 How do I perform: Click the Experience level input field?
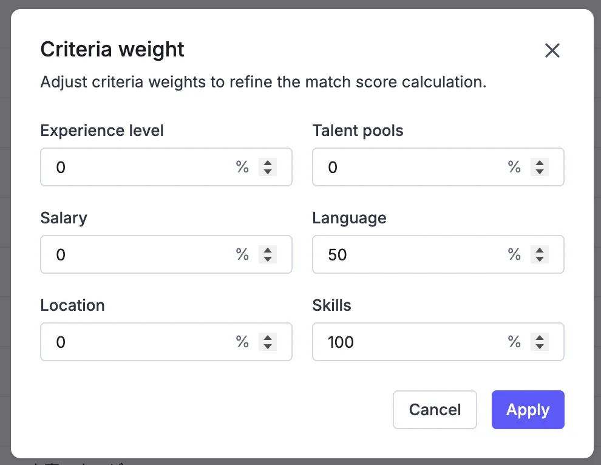coord(140,167)
